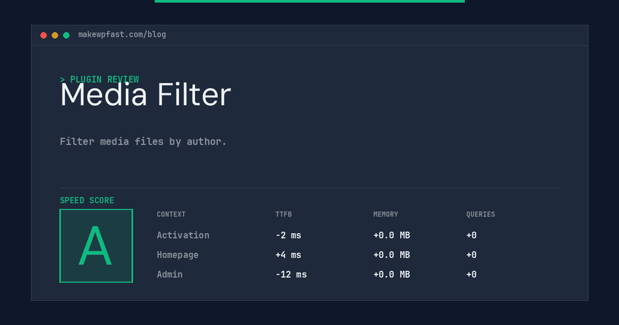Select the Activation row label
This screenshot has width=619, height=325.
[183, 235]
